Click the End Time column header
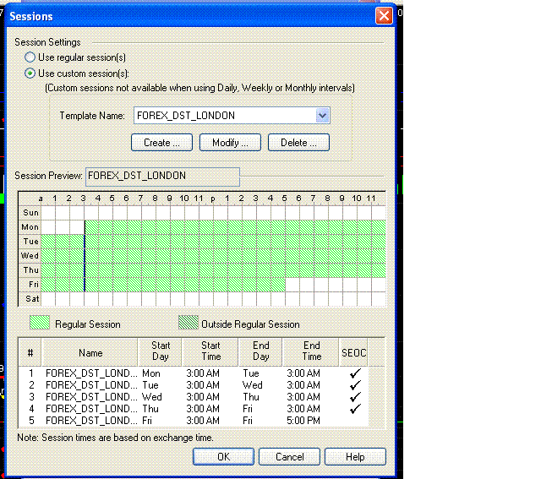Image resolution: width=541 pixels, height=479 pixels. pyautogui.click(x=312, y=351)
